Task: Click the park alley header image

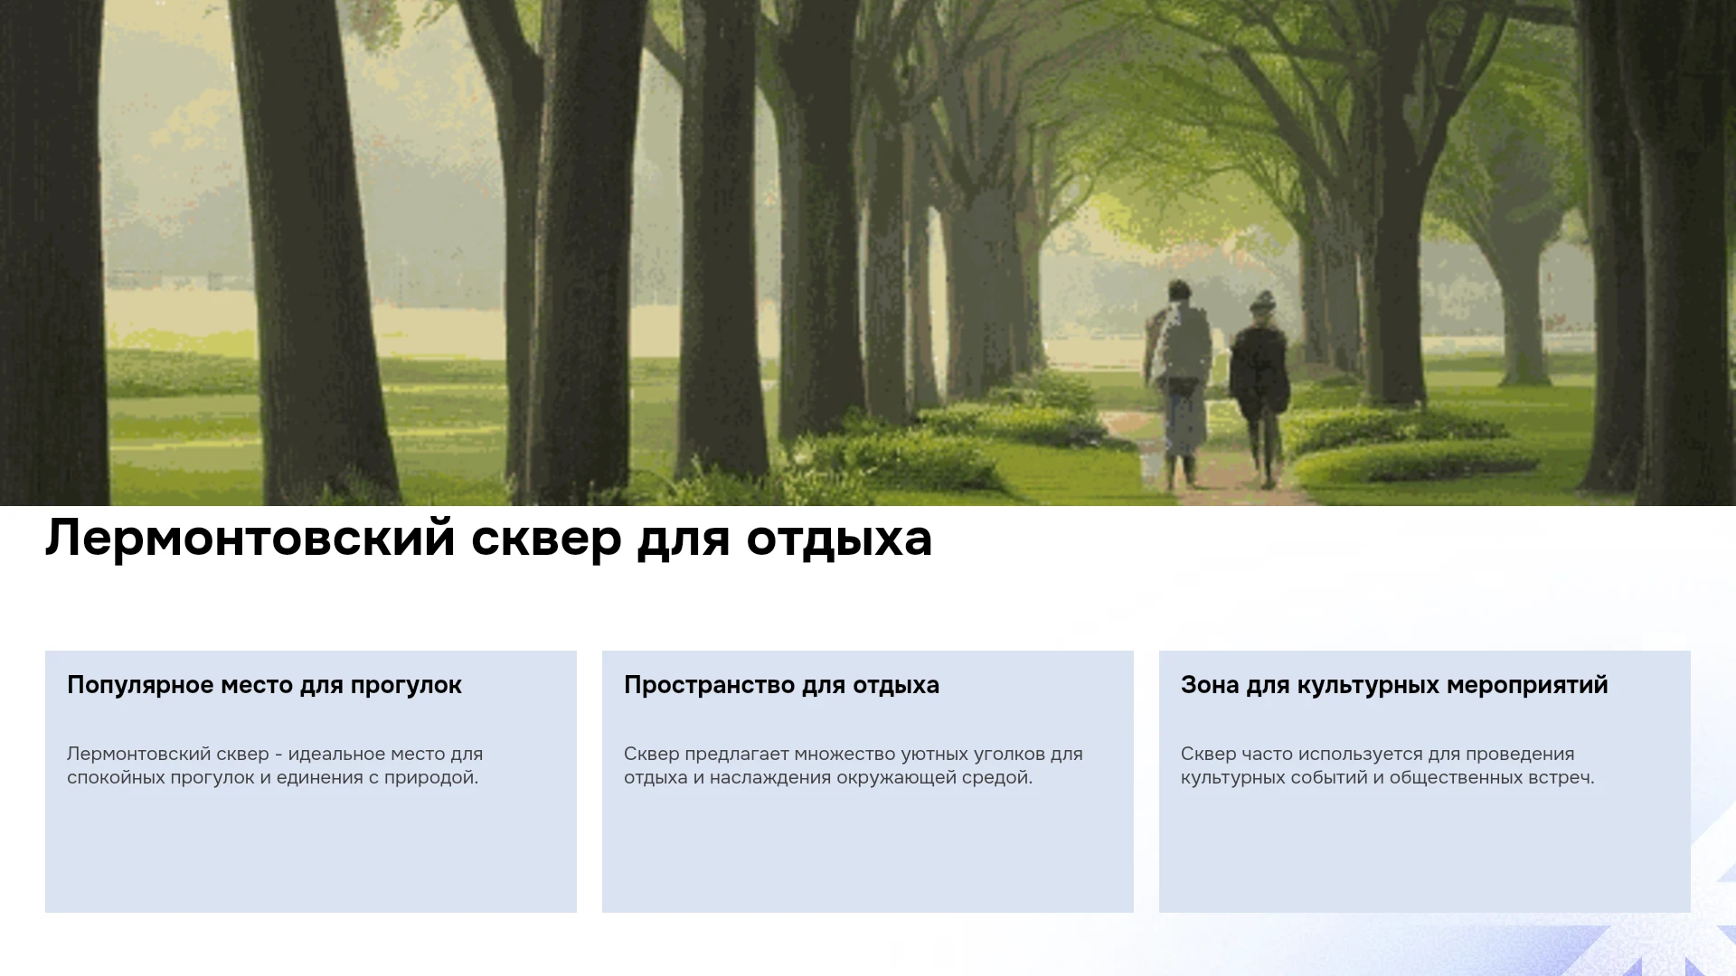Action: [x=868, y=253]
